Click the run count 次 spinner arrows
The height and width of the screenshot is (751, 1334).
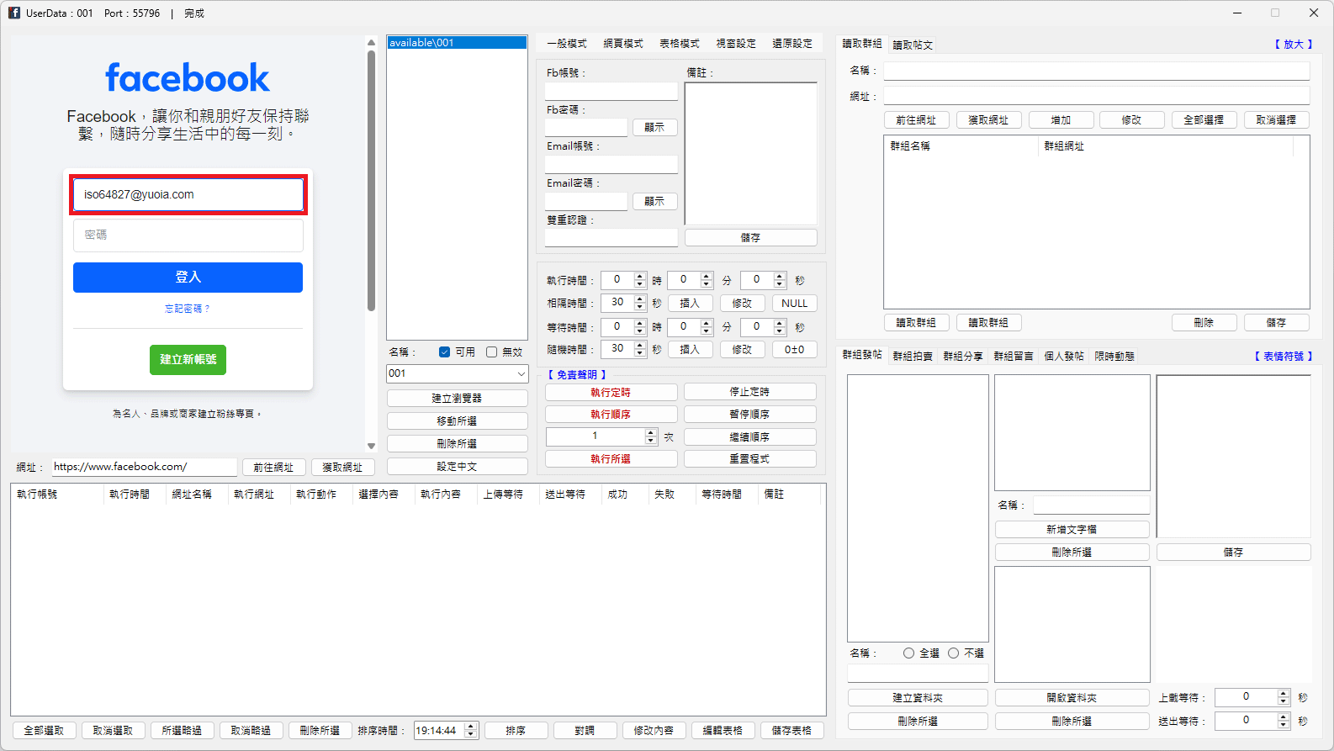pos(650,436)
